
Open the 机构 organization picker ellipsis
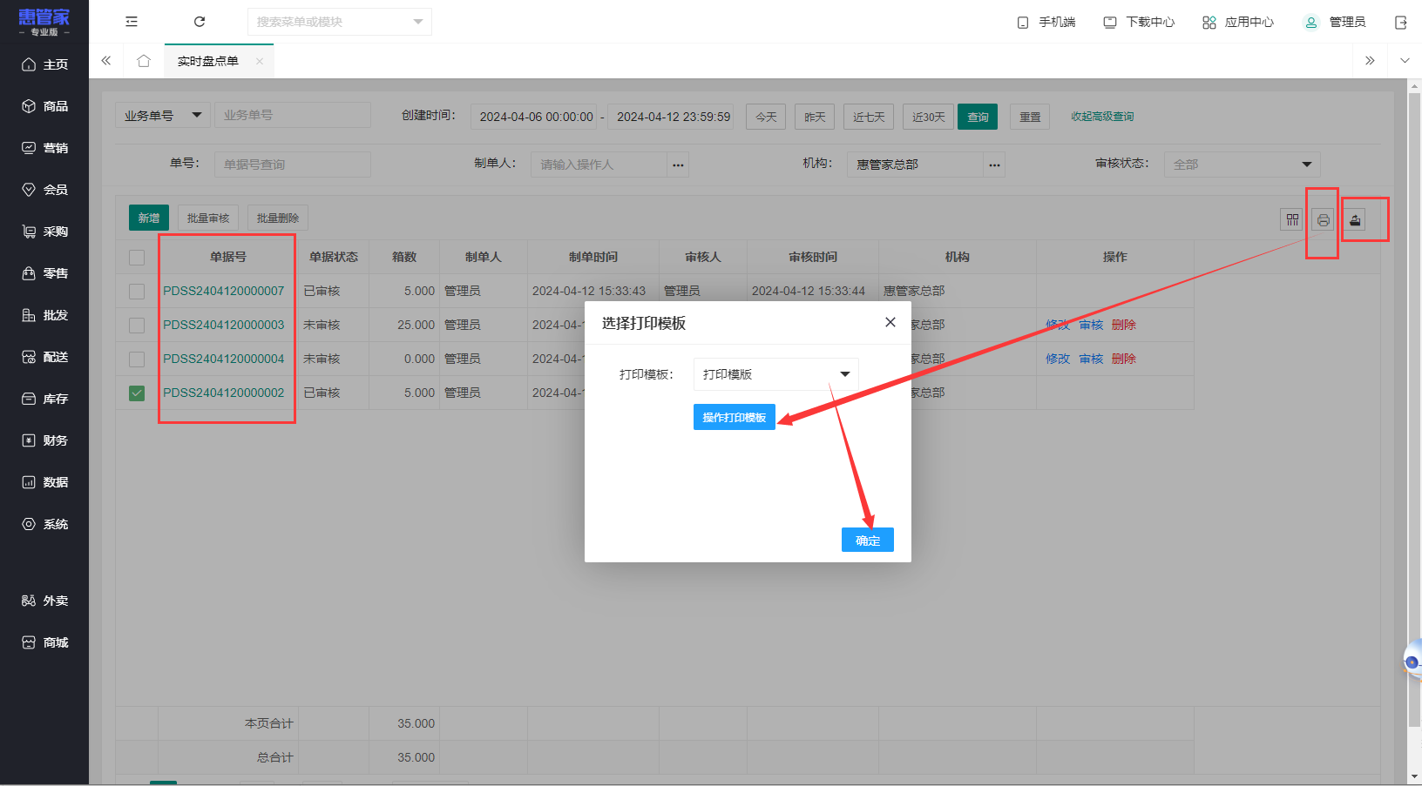pos(994,165)
